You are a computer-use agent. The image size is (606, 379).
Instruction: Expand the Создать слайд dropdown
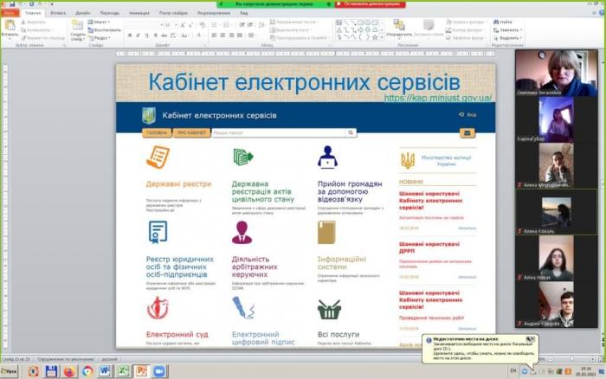pyautogui.click(x=77, y=36)
